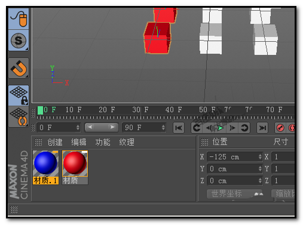Adjust position X stepper arrows
303x225 pixels.
(x=260, y=157)
